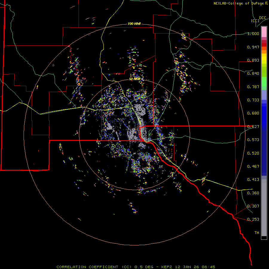Pick the large gray segment of the color bar

pos(264,208)
